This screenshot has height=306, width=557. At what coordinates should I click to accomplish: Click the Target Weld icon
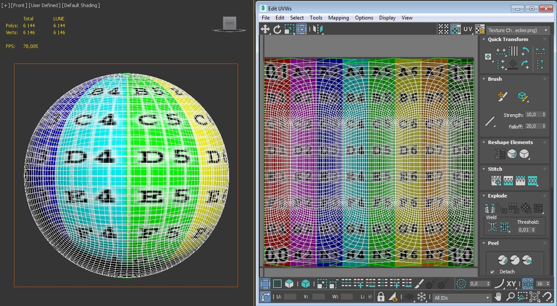click(492, 227)
